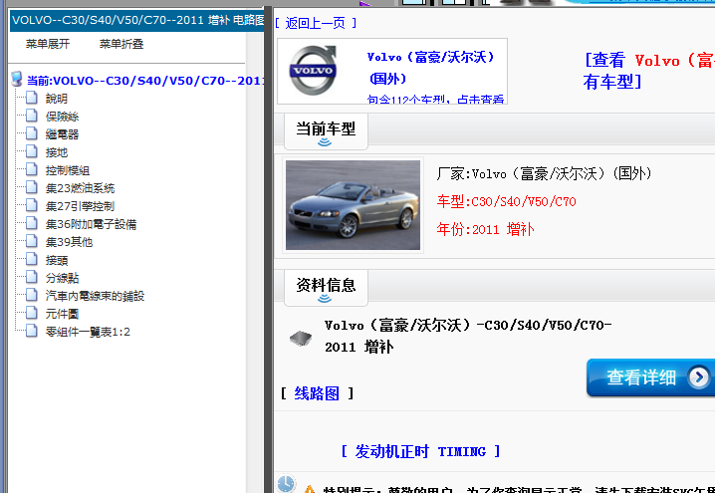
Task: Click the page icon beside 繼電器
Action: click(32, 133)
